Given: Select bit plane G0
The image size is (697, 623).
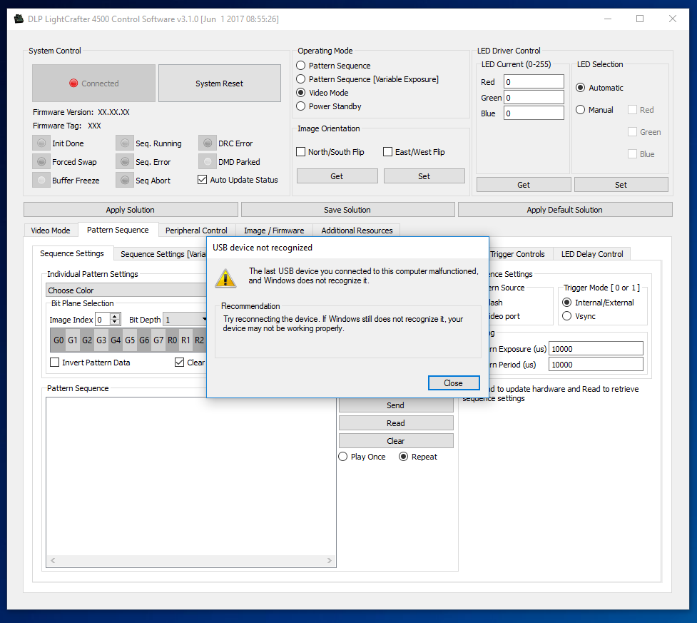Looking at the screenshot, I should (x=58, y=340).
